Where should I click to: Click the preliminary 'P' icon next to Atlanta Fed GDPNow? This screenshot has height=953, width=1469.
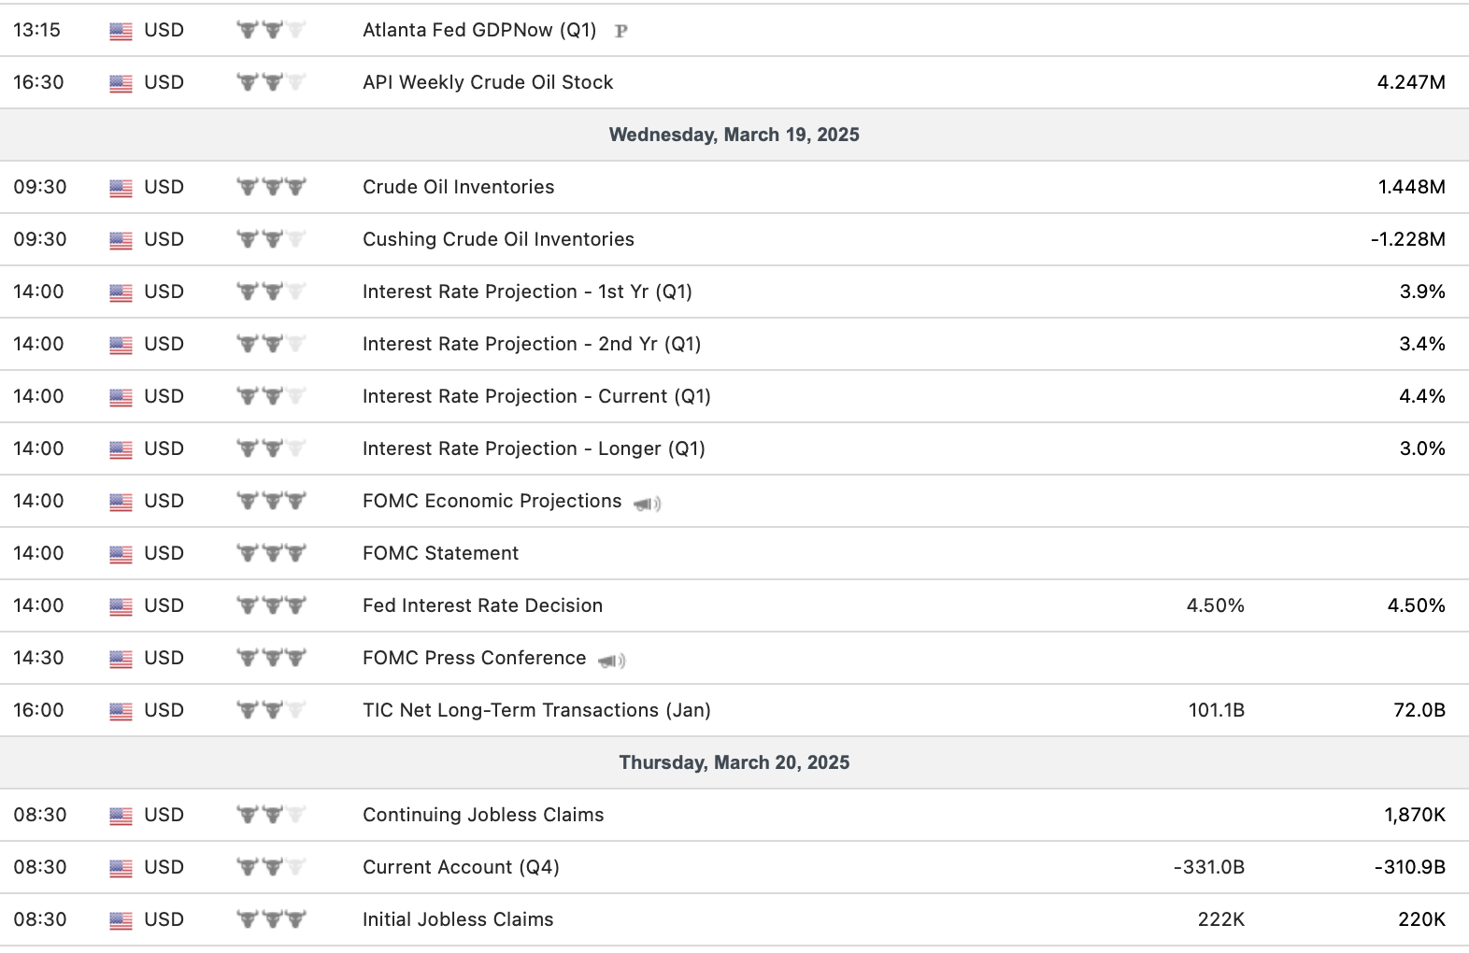point(620,31)
